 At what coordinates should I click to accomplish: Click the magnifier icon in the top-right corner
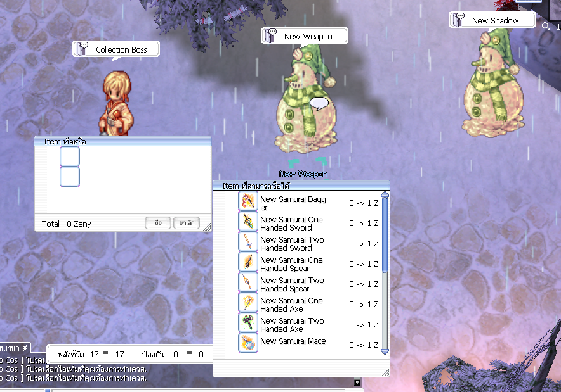(x=546, y=26)
